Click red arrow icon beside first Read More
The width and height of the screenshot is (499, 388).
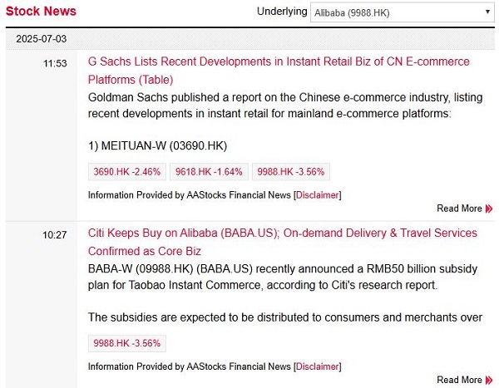point(489,209)
